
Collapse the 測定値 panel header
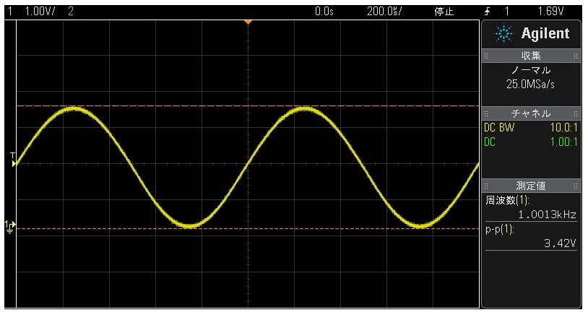(x=531, y=186)
